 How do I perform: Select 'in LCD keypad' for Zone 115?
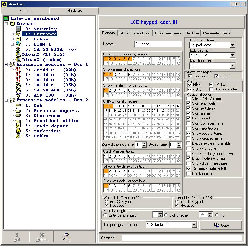(107, 202)
